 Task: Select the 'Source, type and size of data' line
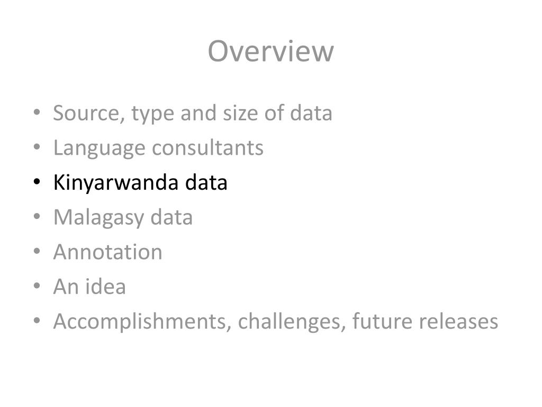(193, 113)
